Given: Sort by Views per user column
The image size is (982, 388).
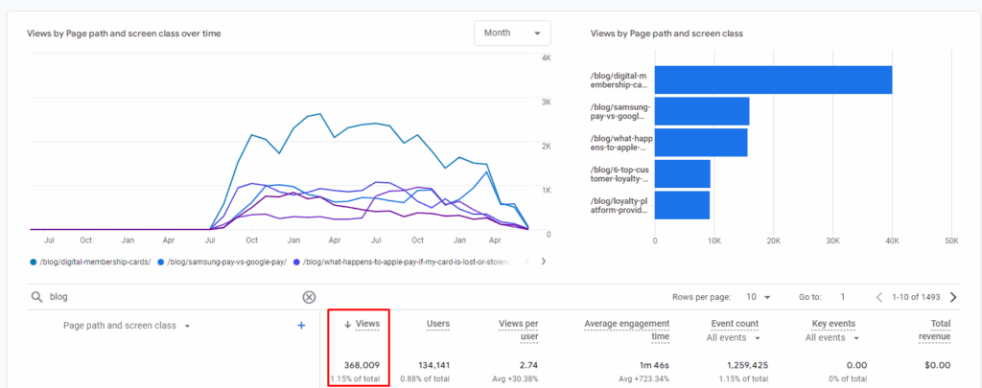Looking at the screenshot, I should pyautogui.click(x=519, y=330).
